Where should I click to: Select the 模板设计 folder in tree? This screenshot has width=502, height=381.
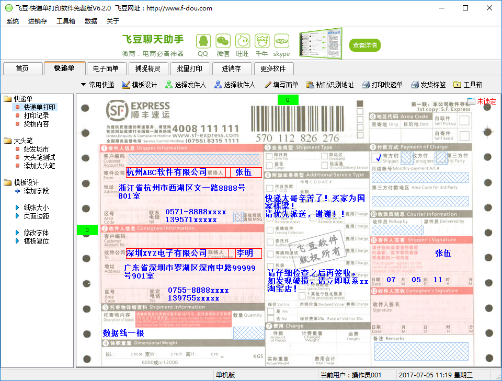21,183
